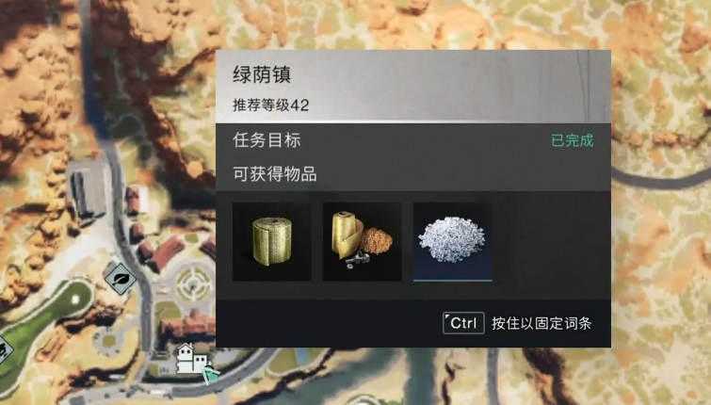This screenshot has height=405, width=711.
Task: Click the white flag on green course
Action: pos(75,300)
